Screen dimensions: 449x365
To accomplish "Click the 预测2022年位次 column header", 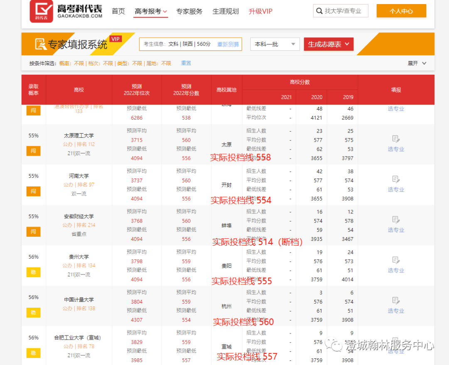I will click(137, 90).
